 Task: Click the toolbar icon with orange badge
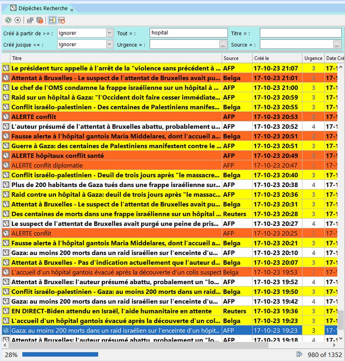click(x=39, y=20)
